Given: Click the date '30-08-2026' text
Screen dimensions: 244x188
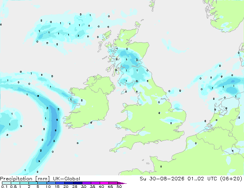Looking at the screenshot, I should (x=167, y=179).
